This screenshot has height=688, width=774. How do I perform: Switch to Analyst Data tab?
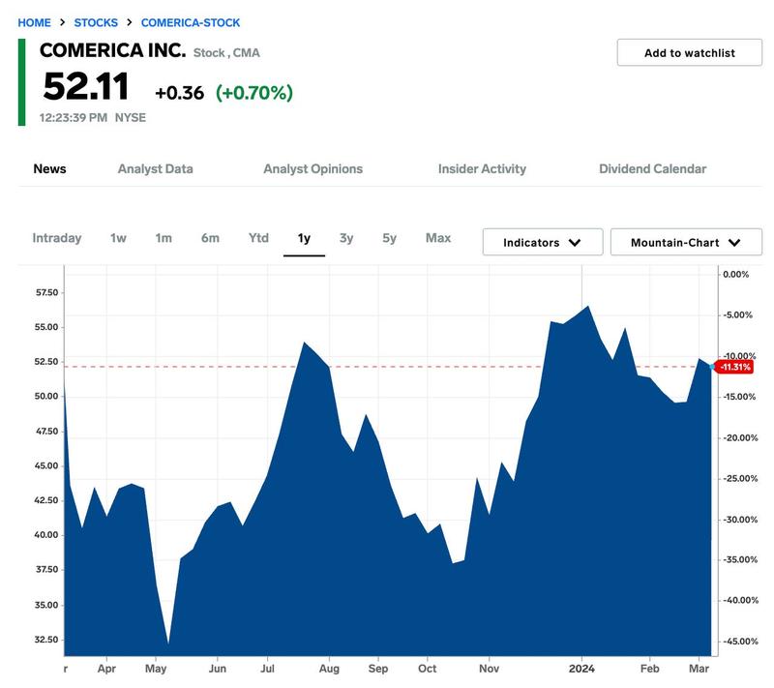(155, 168)
